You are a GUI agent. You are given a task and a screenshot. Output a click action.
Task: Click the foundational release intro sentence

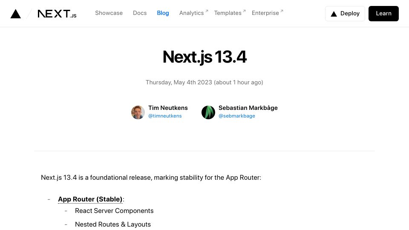(x=151, y=178)
